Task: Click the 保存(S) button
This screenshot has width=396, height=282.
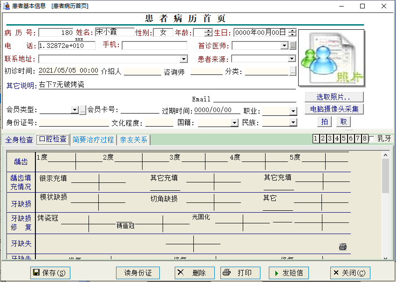Action: pos(50,273)
